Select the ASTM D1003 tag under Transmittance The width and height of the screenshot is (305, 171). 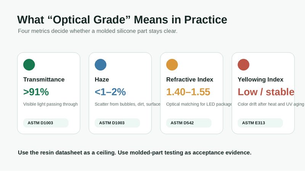pyautogui.click(x=46, y=123)
